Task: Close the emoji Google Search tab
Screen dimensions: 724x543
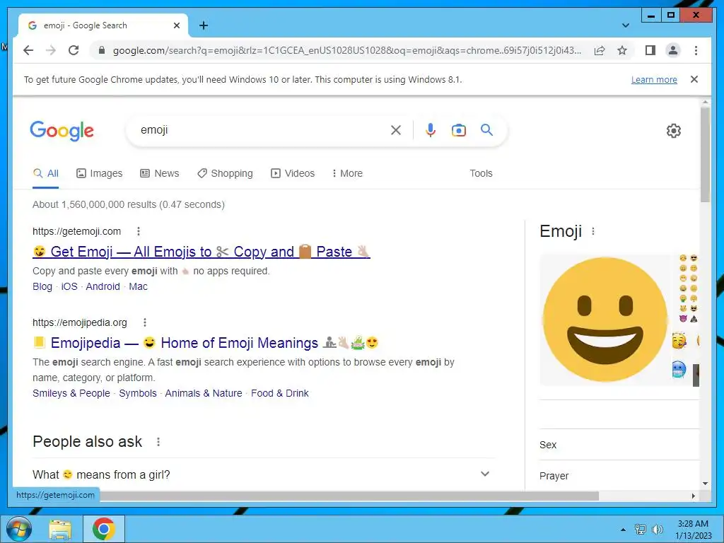Action: click(176, 25)
